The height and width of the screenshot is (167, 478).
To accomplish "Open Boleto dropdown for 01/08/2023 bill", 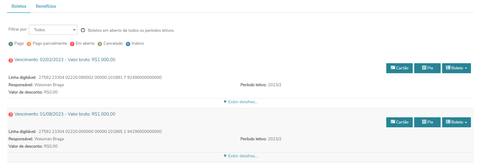I will pos(456,122).
